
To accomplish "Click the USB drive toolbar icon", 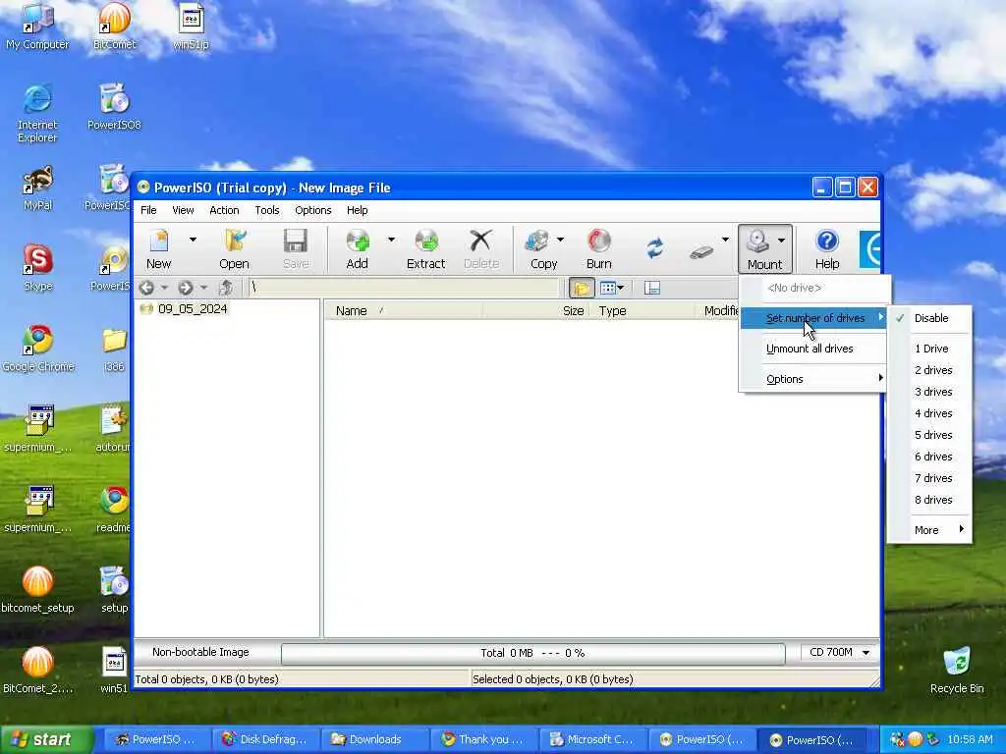I will click(701, 252).
